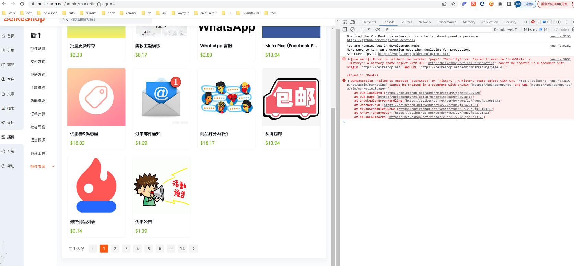574x266 pixels.
Task: Switch to the Network tab
Action: coord(425,22)
